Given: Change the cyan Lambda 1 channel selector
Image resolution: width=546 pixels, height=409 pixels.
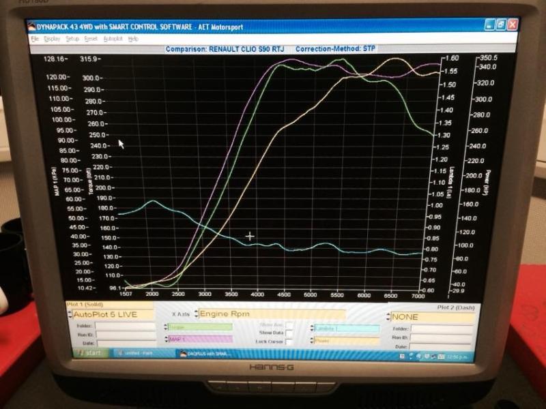Looking at the screenshot, I should 347,329.
